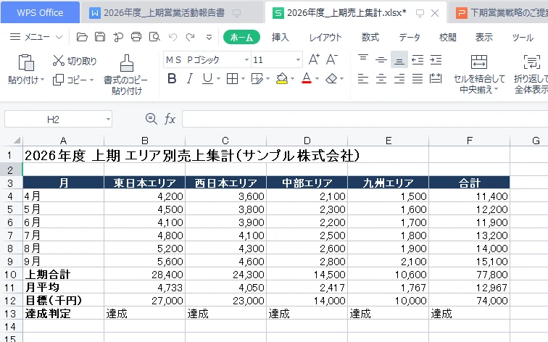Click the zoom magnifier beside formula bar
The width and height of the screenshot is (548, 342).
[x=151, y=119]
